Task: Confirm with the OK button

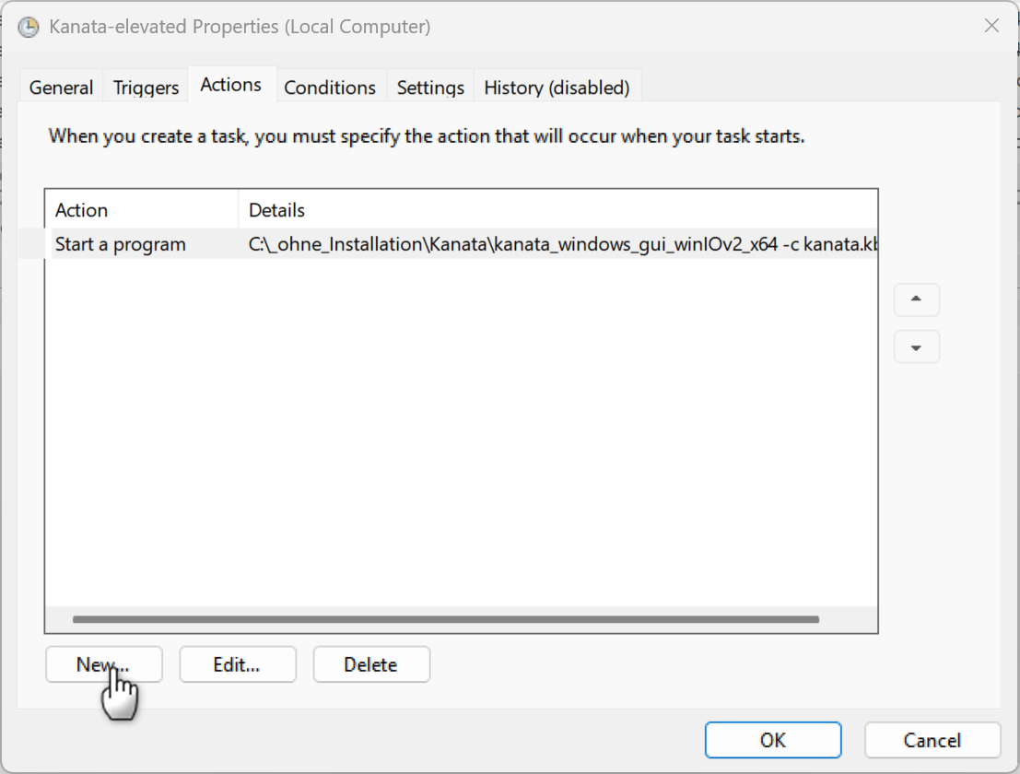Action: click(x=772, y=740)
